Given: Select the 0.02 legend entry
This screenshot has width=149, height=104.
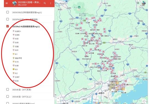Looking at the screenshot, I should pyautogui.click(x=16, y=39).
